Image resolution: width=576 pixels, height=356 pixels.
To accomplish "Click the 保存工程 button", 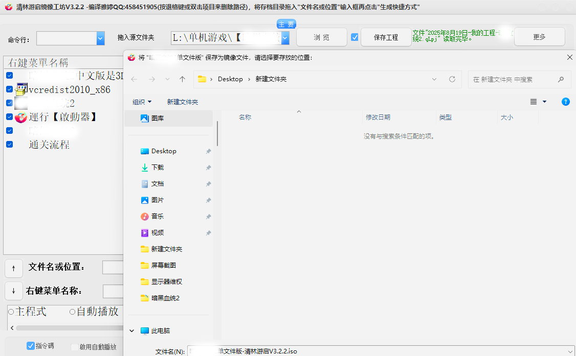I will pos(386,37).
